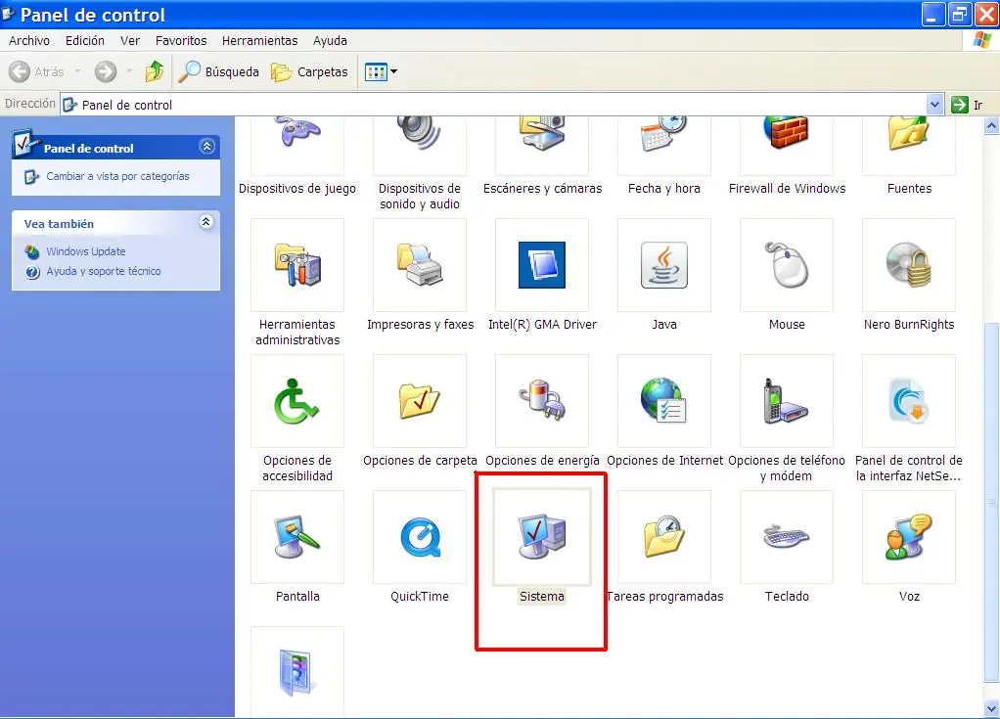Open Firewall de Windows icon
This screenshot has width=1000, height=719.
[787, 145]
